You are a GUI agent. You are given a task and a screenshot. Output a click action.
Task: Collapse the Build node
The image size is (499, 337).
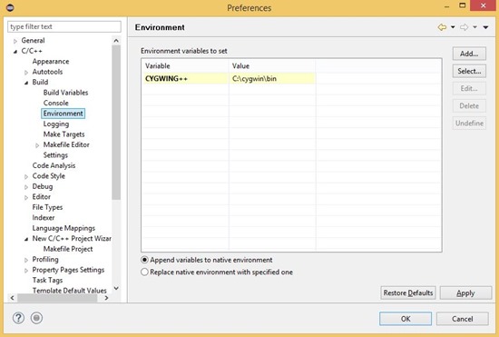pos(26,83)
